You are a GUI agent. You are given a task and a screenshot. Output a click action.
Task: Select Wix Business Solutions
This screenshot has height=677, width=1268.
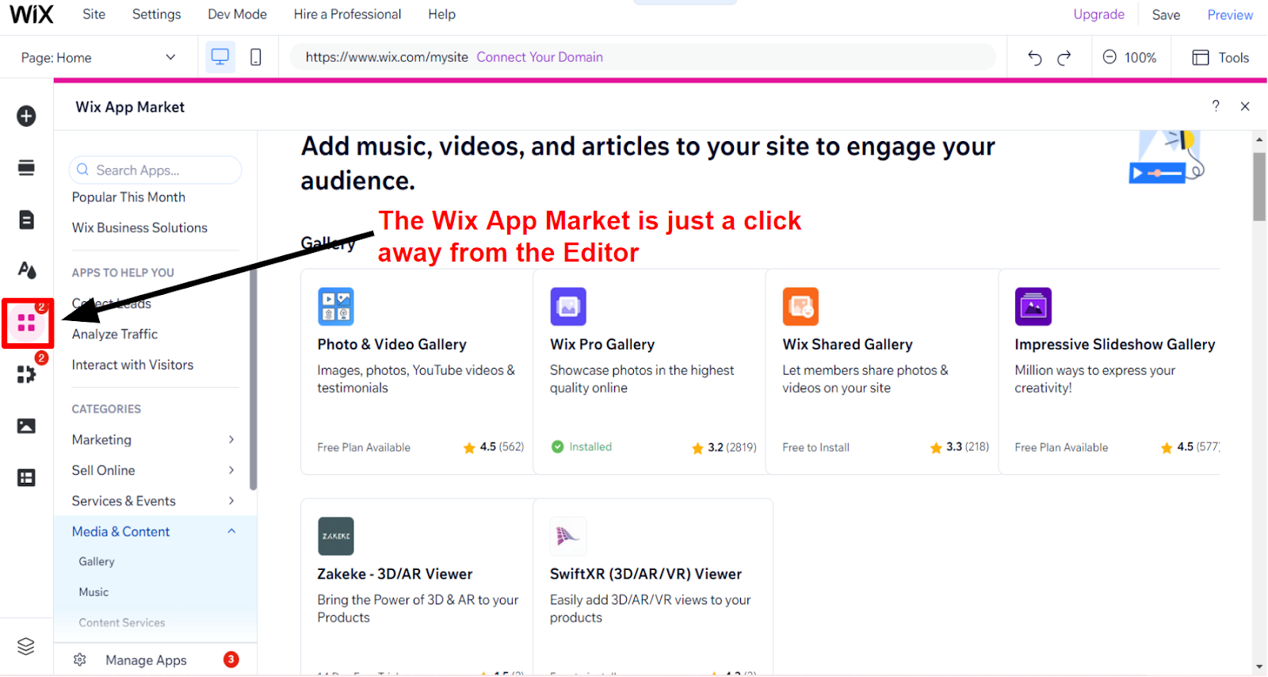tap(139, 228)
